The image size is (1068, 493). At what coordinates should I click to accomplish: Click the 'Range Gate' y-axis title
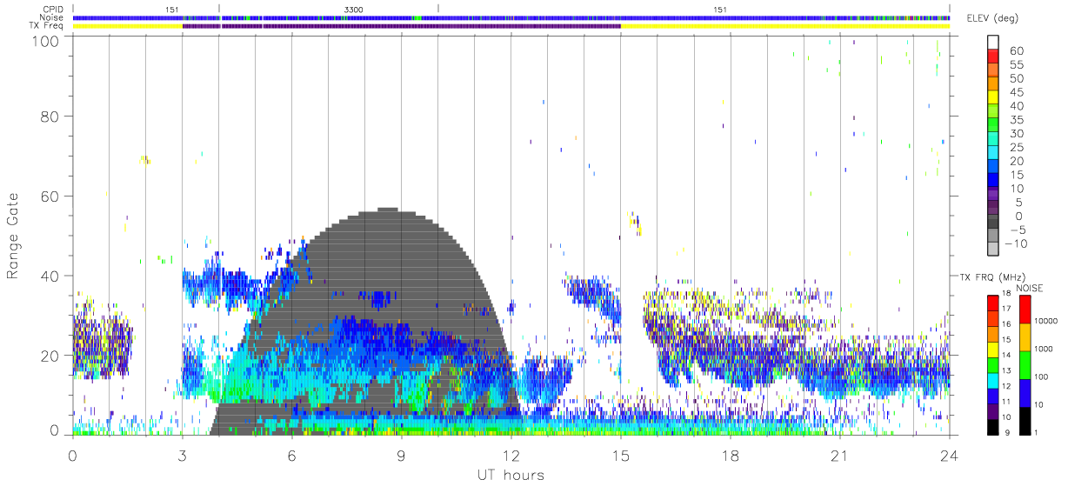pyautogui.click(x=13, y=235)
